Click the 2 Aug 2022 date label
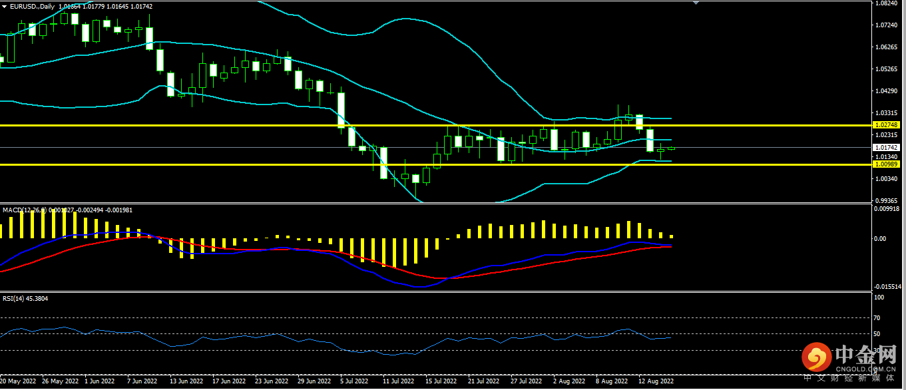 point(568,381)
